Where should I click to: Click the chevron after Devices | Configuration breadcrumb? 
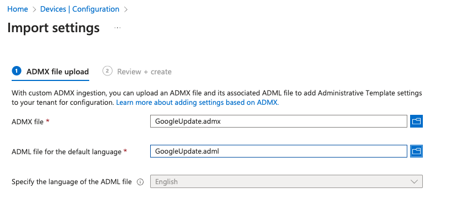(x=125, y=9)
